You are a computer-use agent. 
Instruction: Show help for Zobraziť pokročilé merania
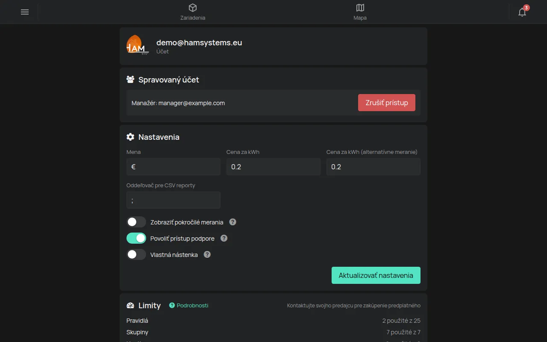click(232, 222)
